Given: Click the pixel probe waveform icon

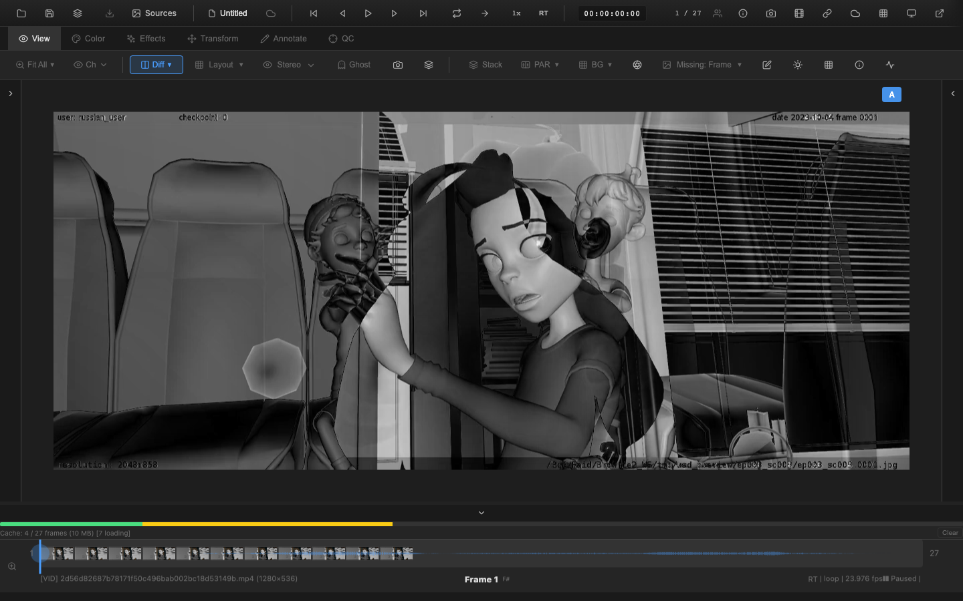Looking at the screenshot, I should pos(890,65).
